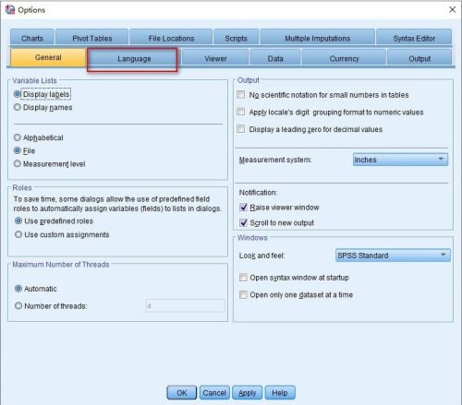Open the Language tab

click(x=134, y=58)
